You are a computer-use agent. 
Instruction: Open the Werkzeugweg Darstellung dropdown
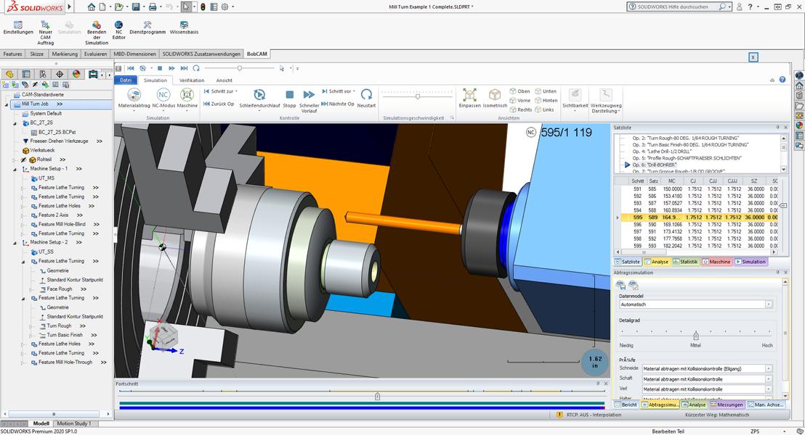[x=606, y=101]
